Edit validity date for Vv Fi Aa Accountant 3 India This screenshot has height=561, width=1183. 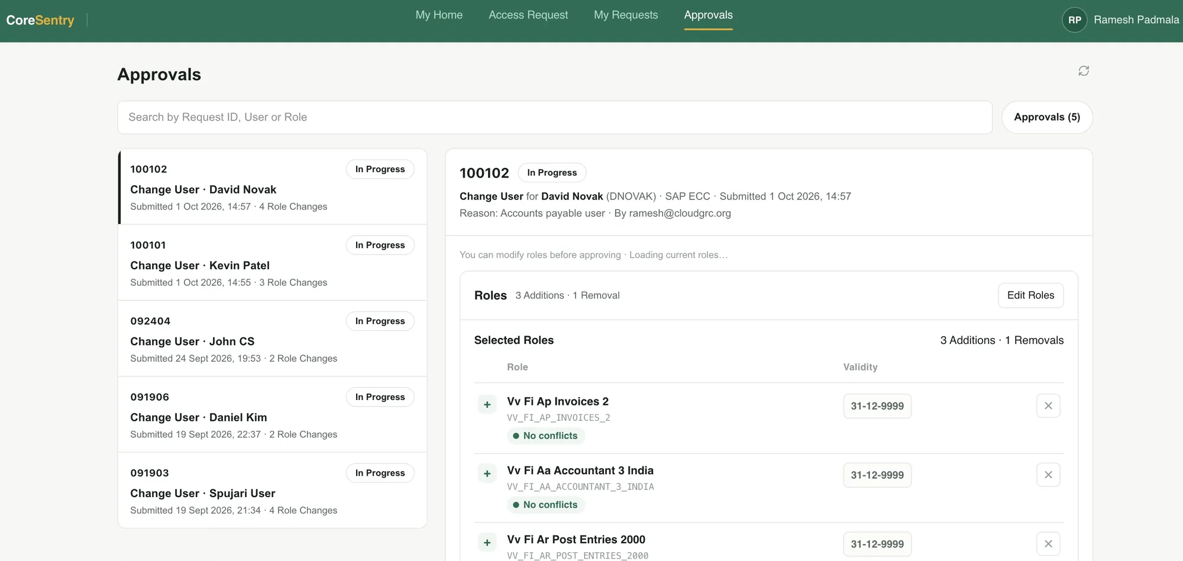tap(877, 475)
